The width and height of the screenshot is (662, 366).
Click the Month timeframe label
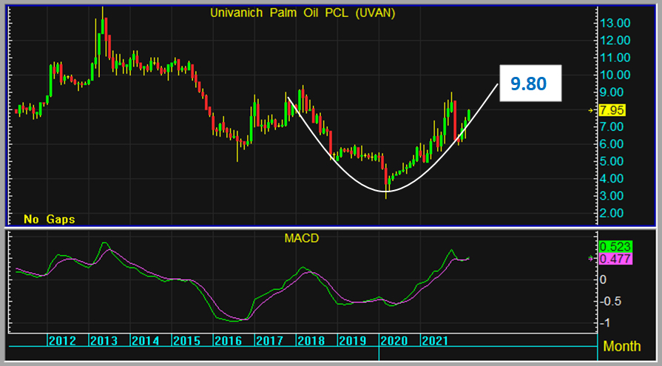(622, 346)
